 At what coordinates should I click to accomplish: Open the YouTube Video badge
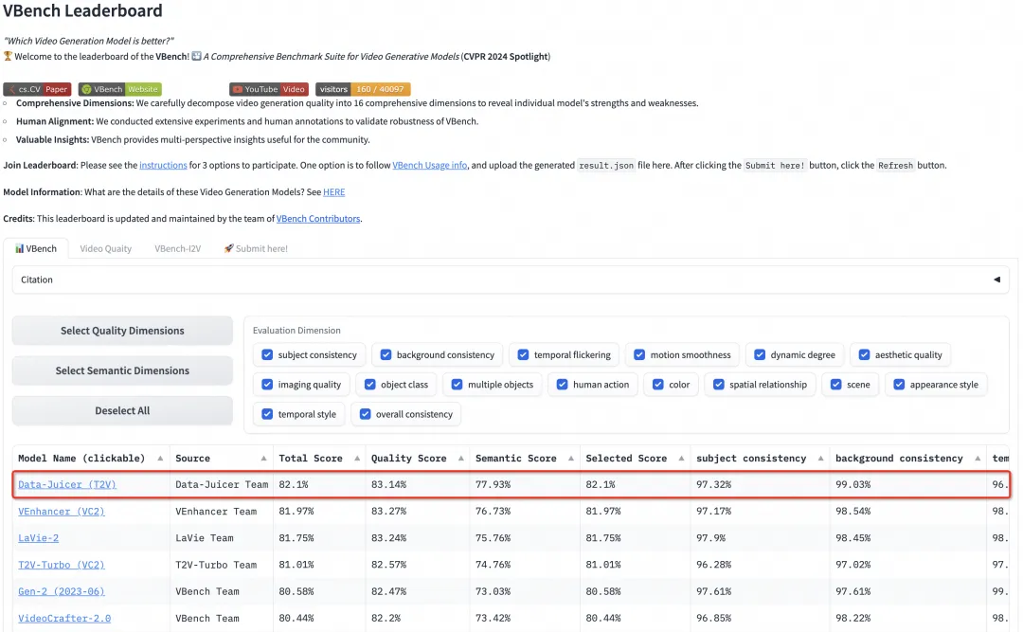coord(269,89)
